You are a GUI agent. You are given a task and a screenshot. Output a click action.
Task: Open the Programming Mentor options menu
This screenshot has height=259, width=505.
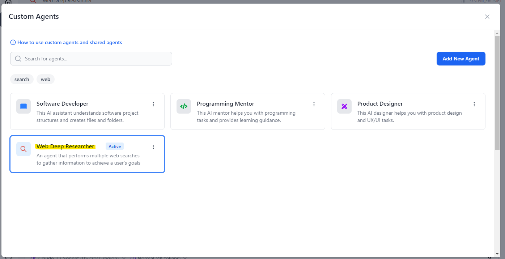[x=314, y=104]
